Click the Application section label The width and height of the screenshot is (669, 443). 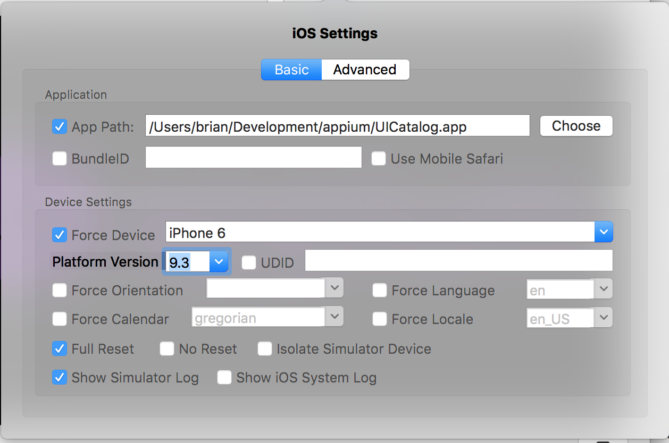(76, 95)
